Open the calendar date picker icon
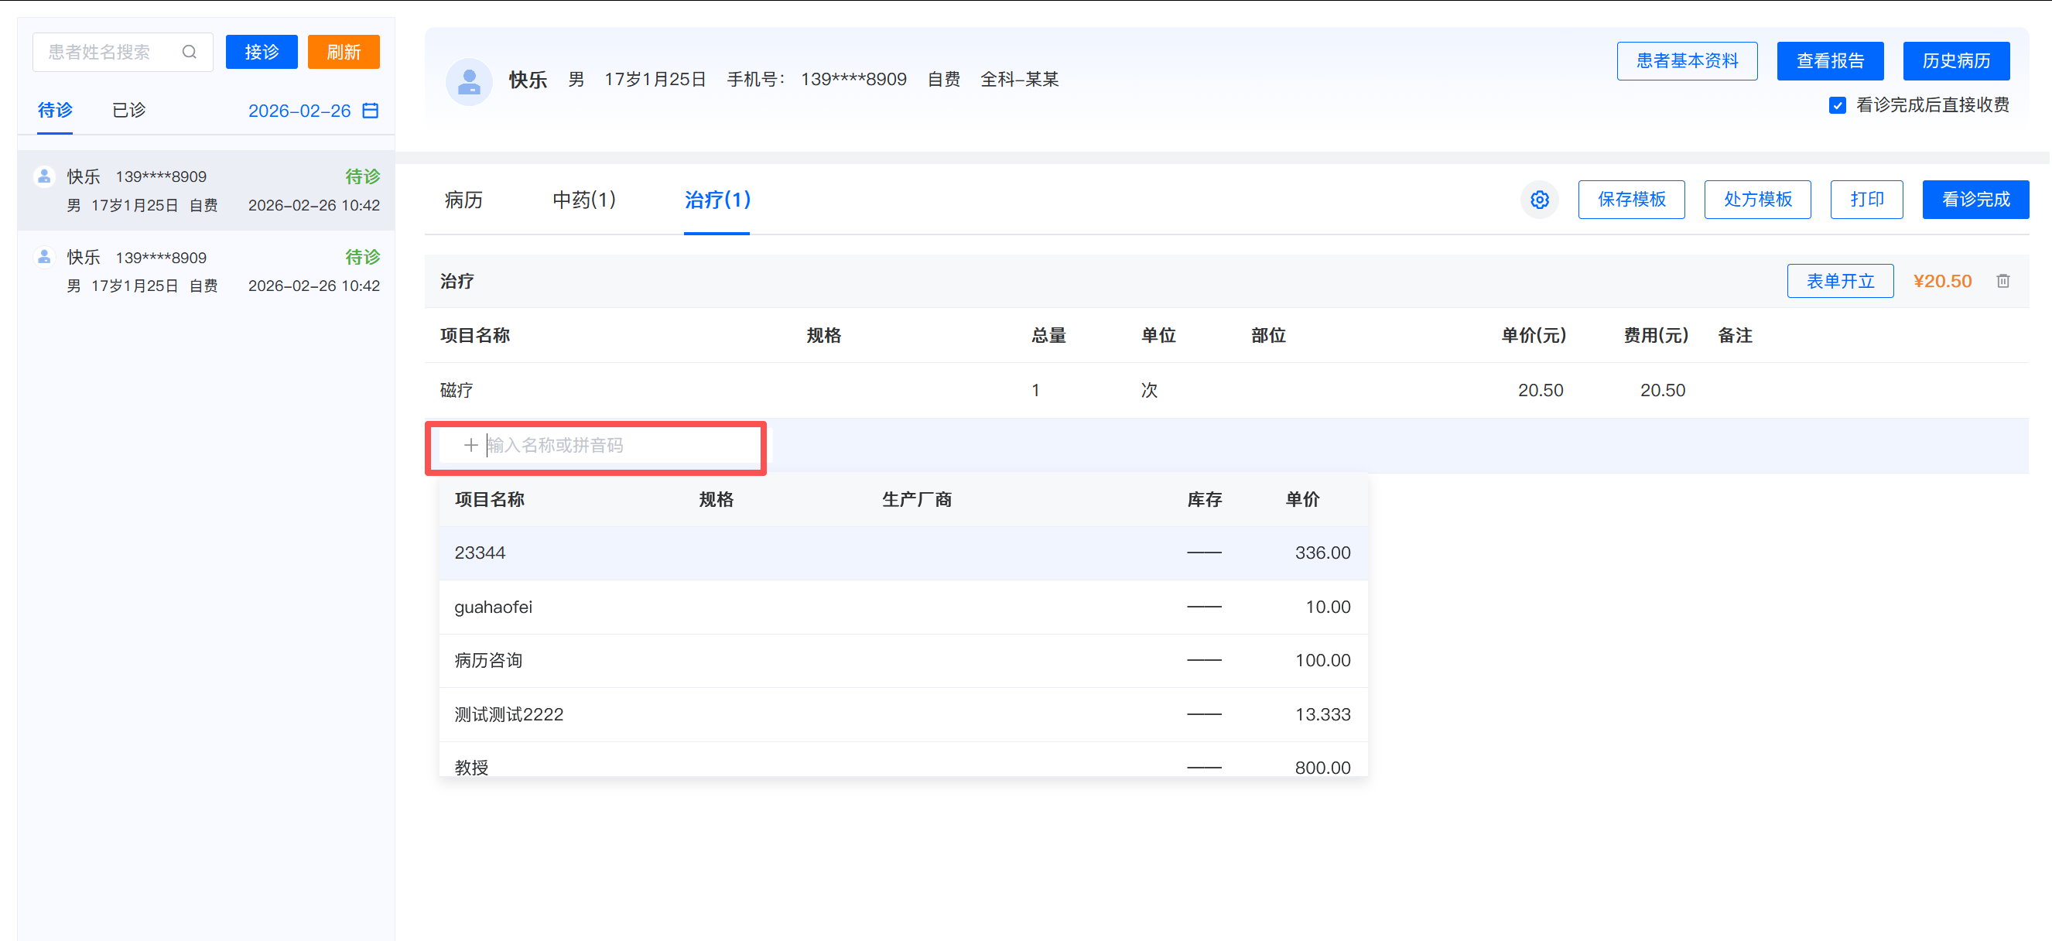Screen dimensions: 2052x941 click(x=371, y=111)
